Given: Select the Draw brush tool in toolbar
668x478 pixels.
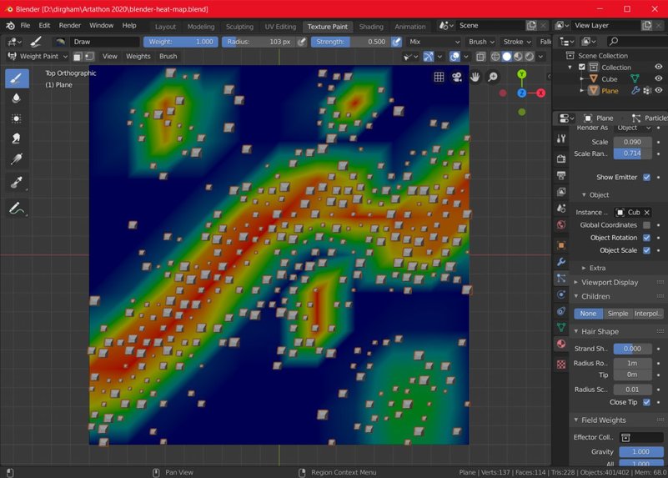Looking at the screenshot, I should click(x=17, y=78).
